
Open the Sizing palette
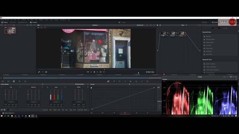coord(142,82)
